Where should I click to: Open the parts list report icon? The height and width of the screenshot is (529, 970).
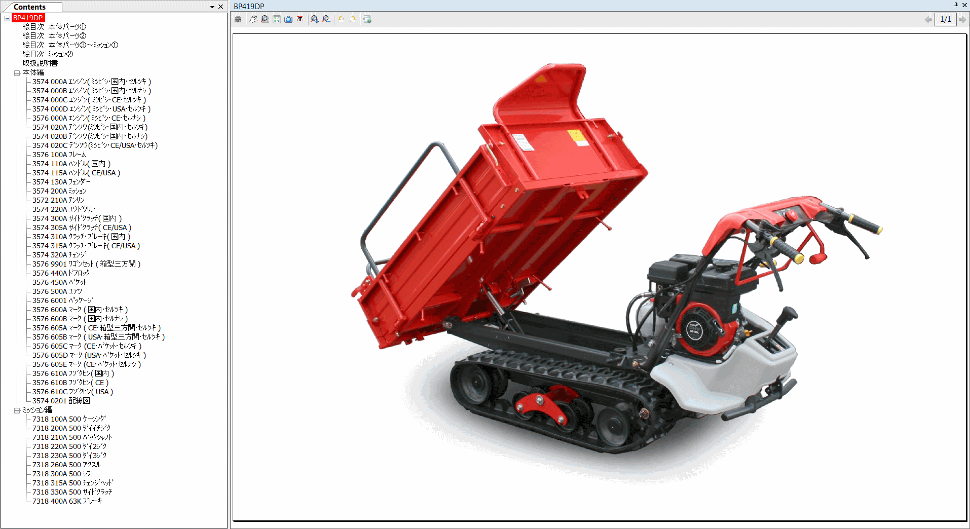pyautogui.click(x=366, y=19)
